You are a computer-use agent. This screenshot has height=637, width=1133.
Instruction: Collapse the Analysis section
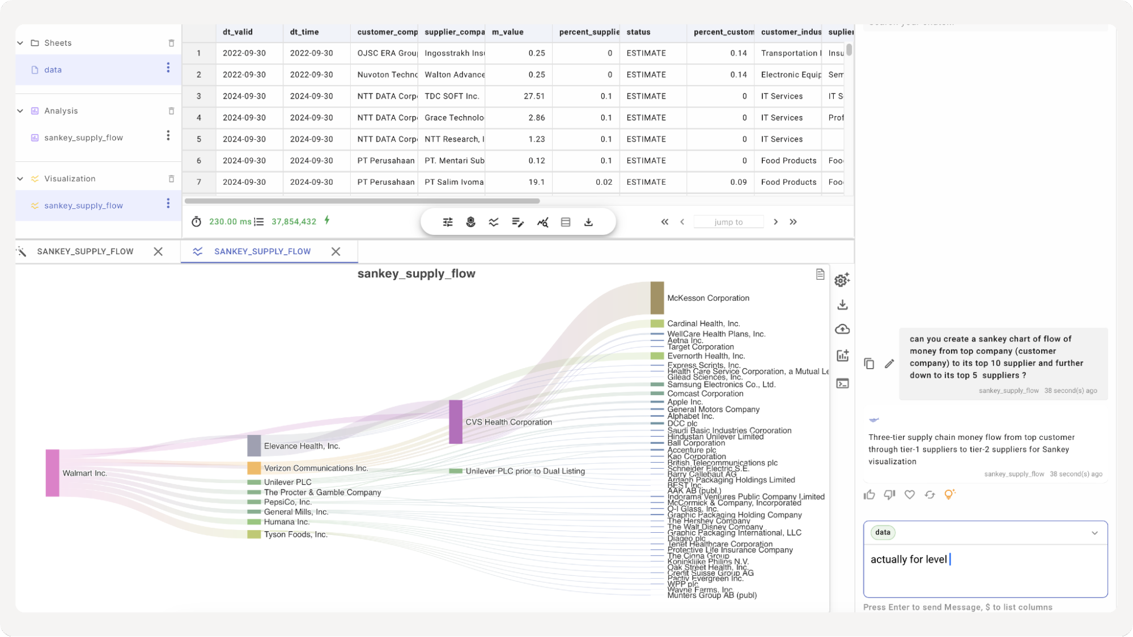coord(20,111)
